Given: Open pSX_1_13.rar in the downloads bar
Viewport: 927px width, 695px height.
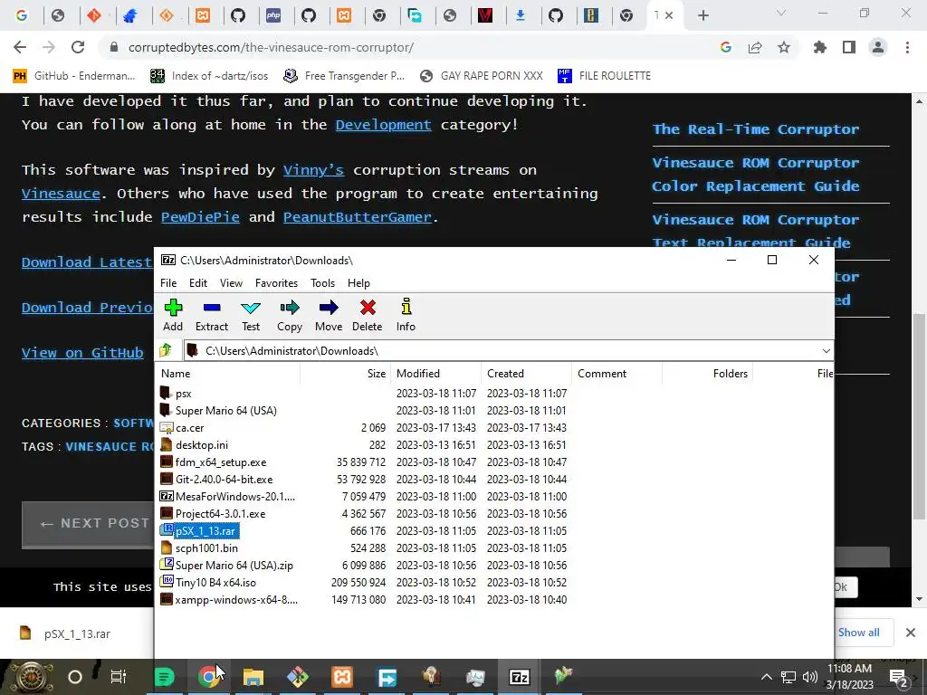Looking at the screenshot, I should coord(77,634).
